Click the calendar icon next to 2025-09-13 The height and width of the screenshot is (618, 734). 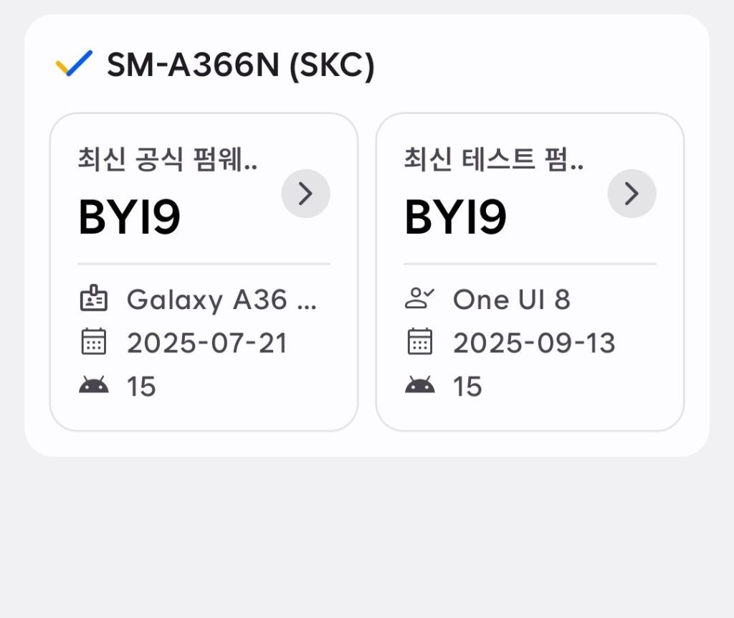[x=419, y=343]
